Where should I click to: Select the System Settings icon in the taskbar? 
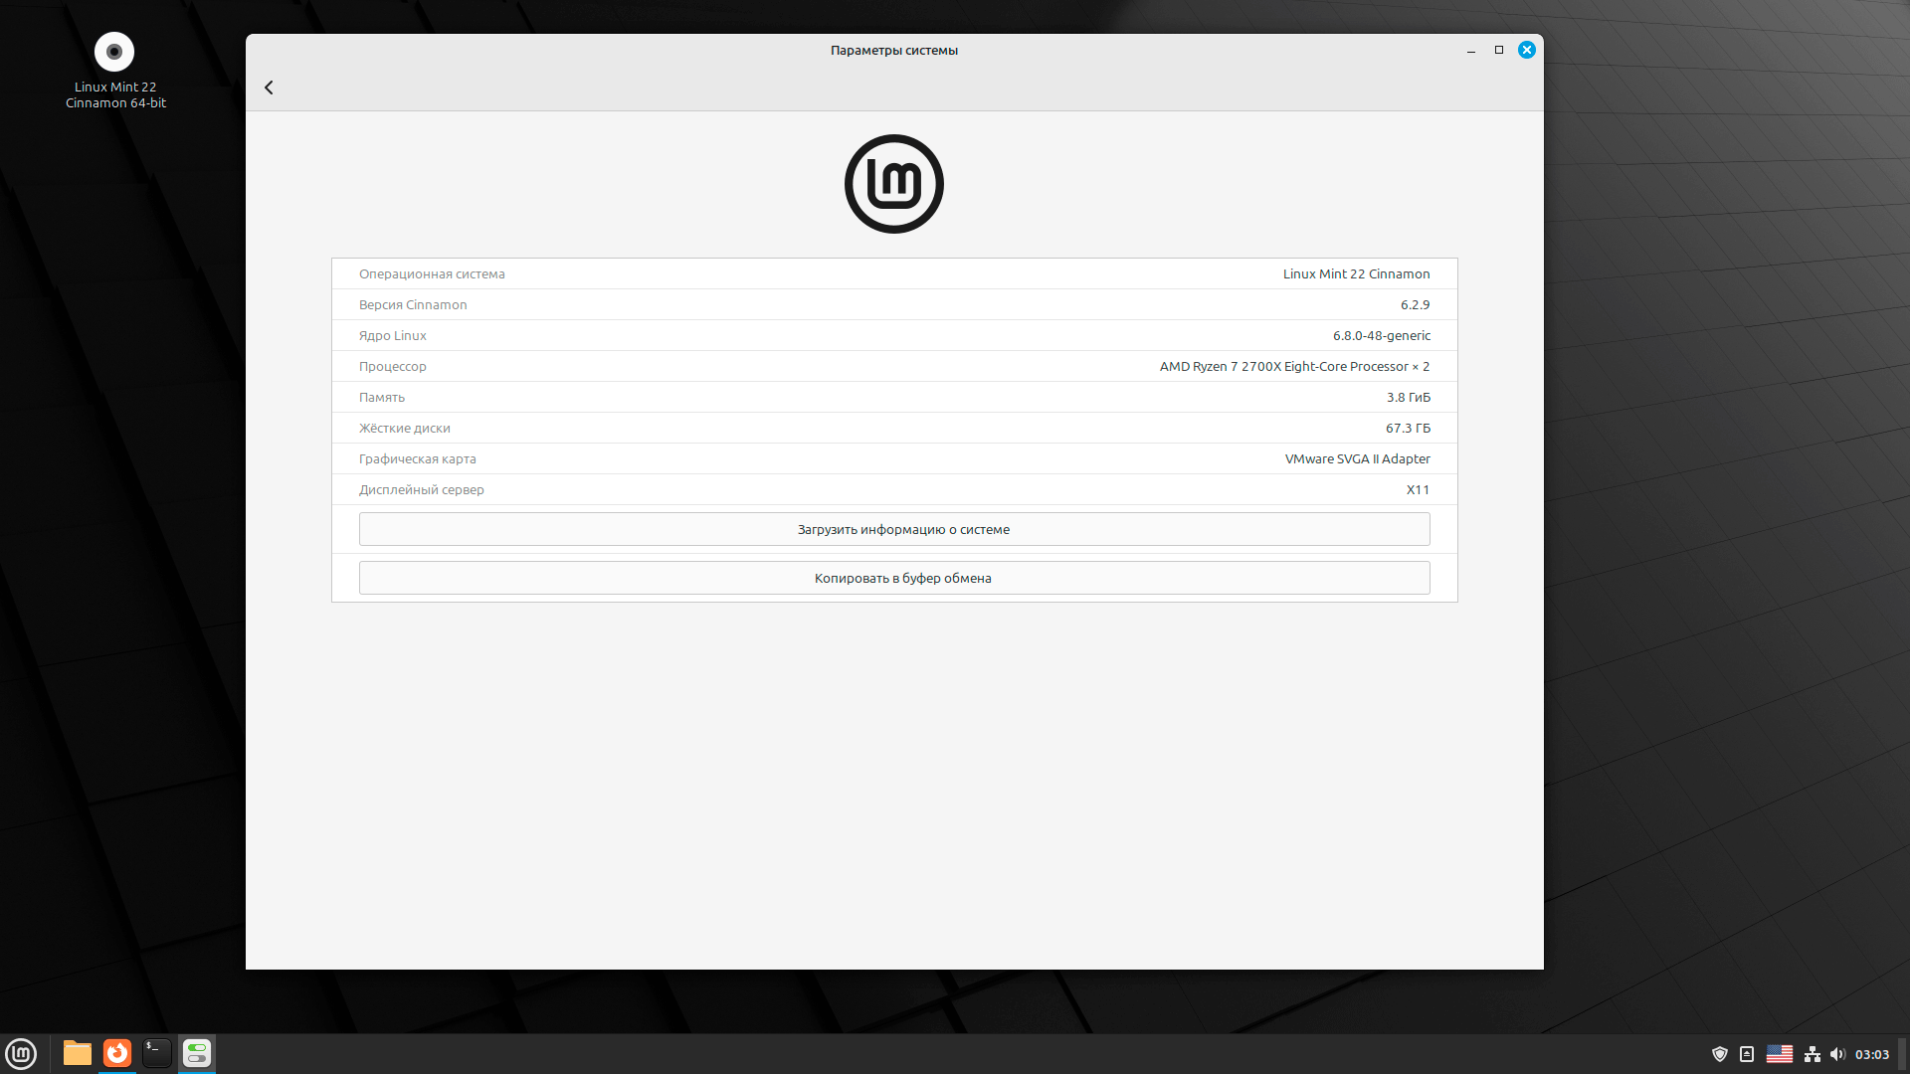coord(196,1053)
